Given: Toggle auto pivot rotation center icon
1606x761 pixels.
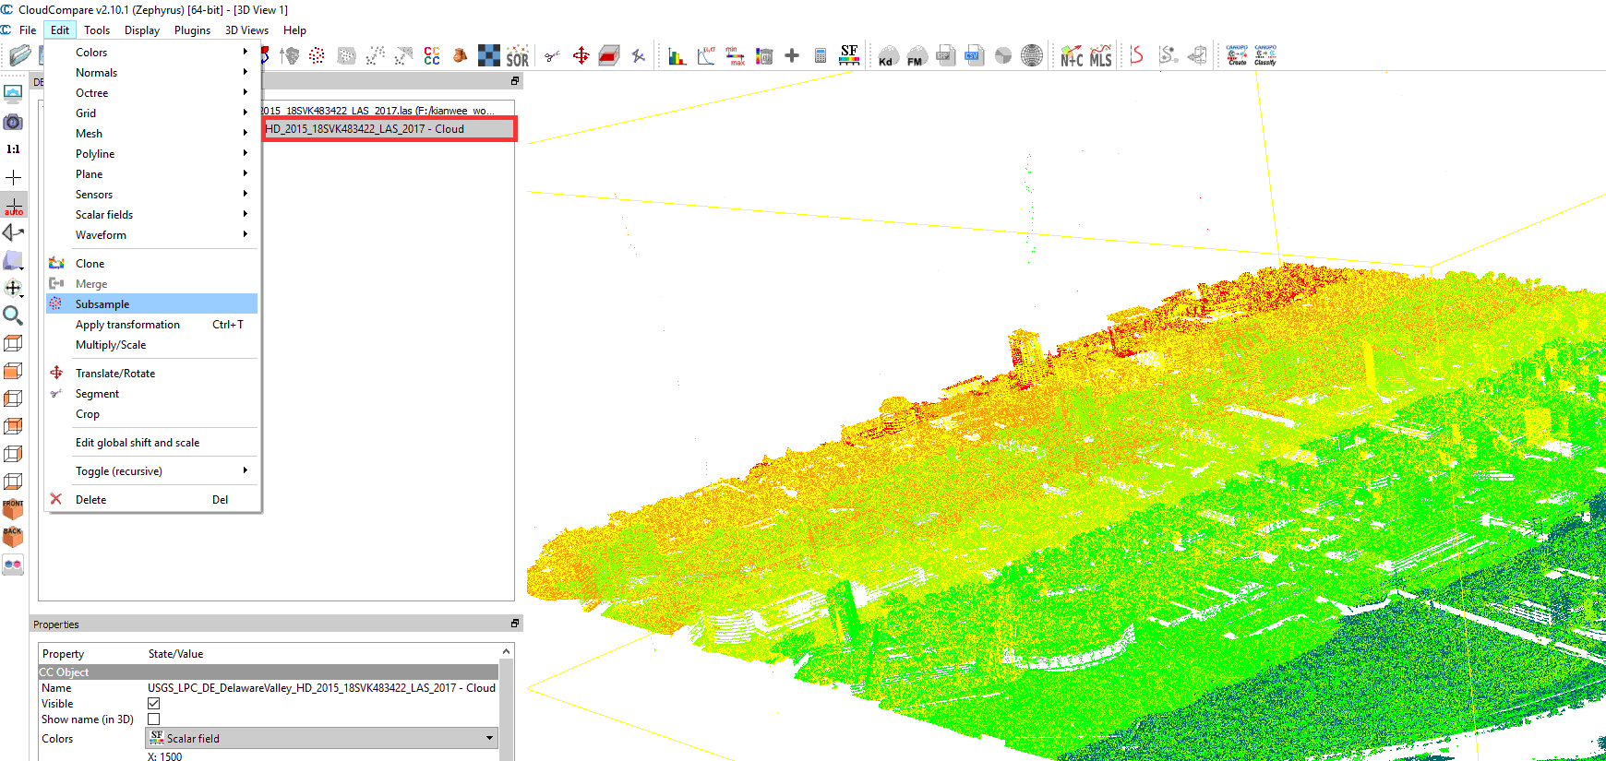Looking at the screenshot, I should (14, 206).
